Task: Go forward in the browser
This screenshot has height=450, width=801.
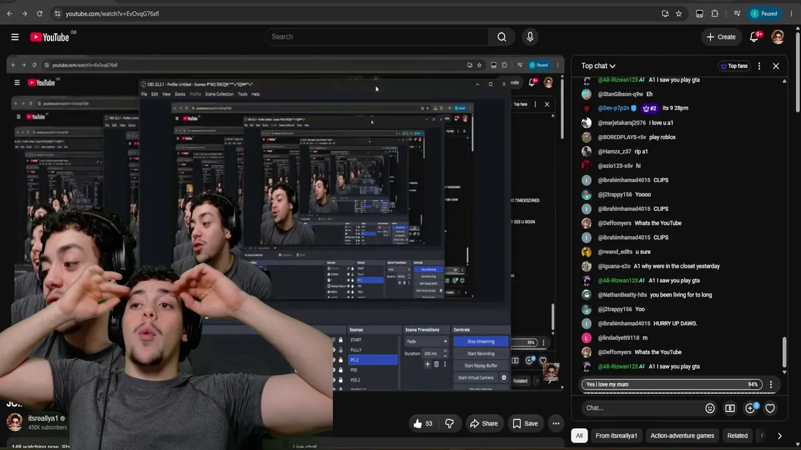Action: pyautogui.click(x=24, y=13)
